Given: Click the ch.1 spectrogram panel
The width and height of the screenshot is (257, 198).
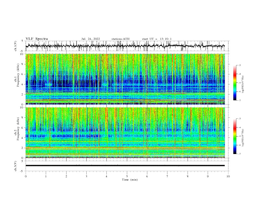Looking at the screenshot, I should (x=125, y=79).
